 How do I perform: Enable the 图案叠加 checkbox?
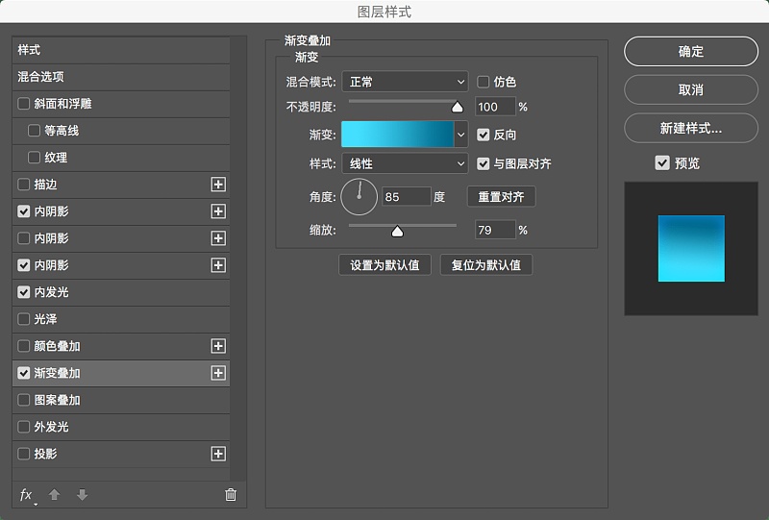pos(23,400)
